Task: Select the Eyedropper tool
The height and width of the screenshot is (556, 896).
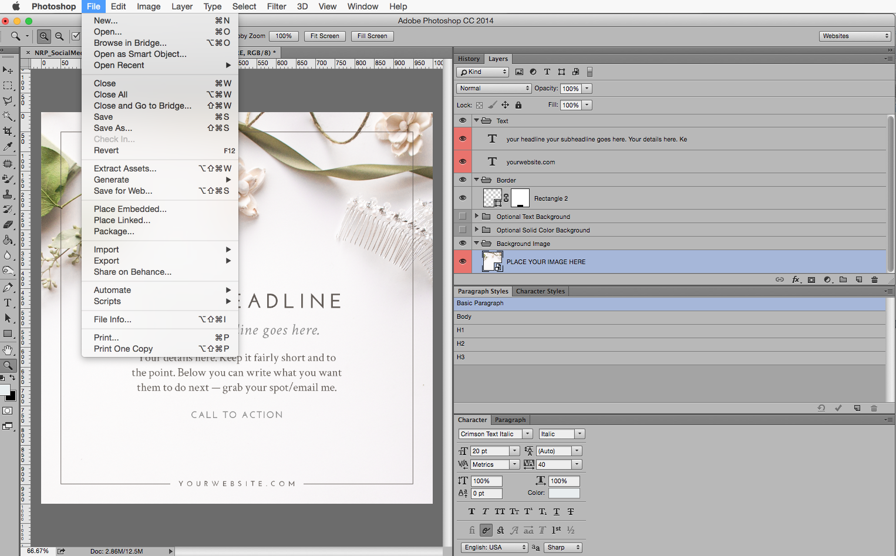Action: pos(8,147)
